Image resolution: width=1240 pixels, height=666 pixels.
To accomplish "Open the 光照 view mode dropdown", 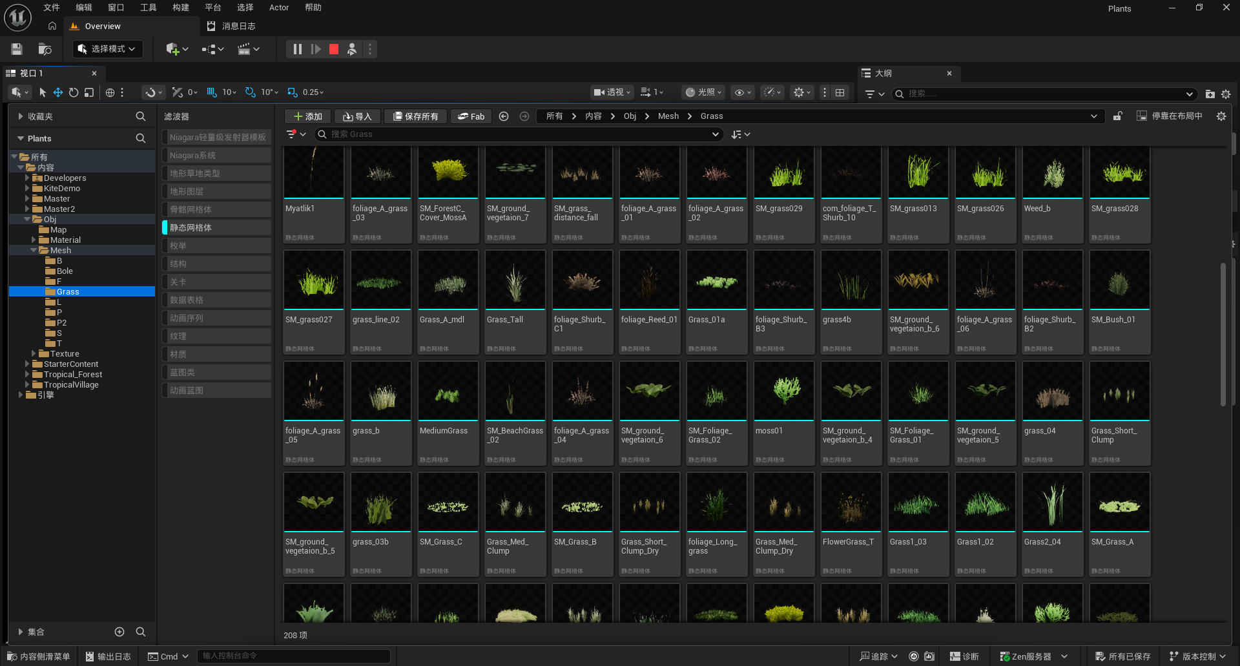I will pos(704,92).
